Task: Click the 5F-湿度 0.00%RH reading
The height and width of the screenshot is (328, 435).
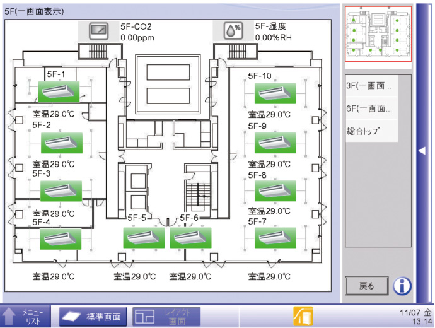Action: pyautogui.click(x=273, y=32)
